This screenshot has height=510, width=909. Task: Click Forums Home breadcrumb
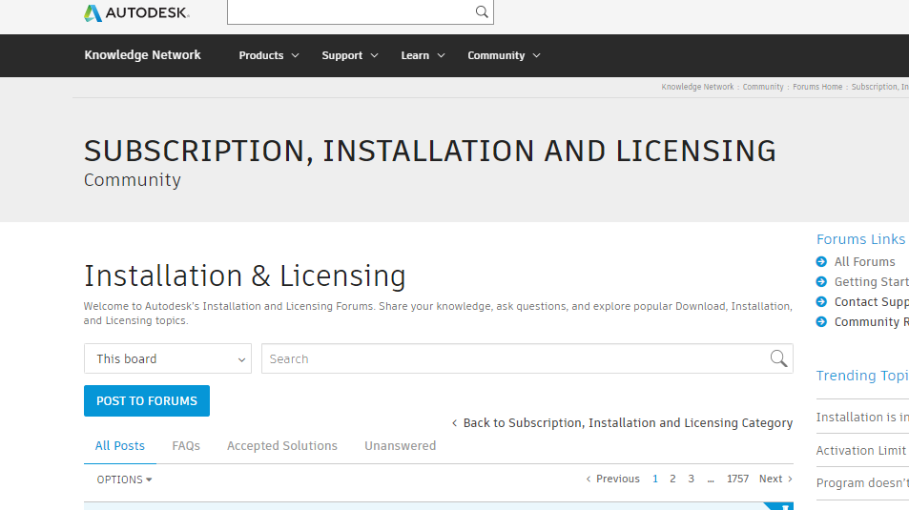coord(817,87)
